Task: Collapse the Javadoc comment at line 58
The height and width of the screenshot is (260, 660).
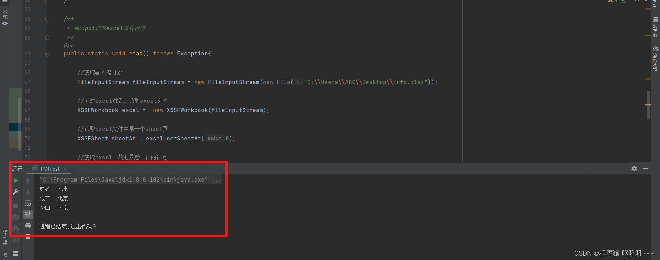Action: coord(47,19)
